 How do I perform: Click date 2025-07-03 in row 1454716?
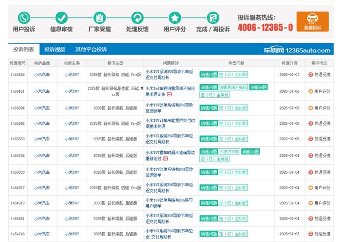tap(289, 234)
